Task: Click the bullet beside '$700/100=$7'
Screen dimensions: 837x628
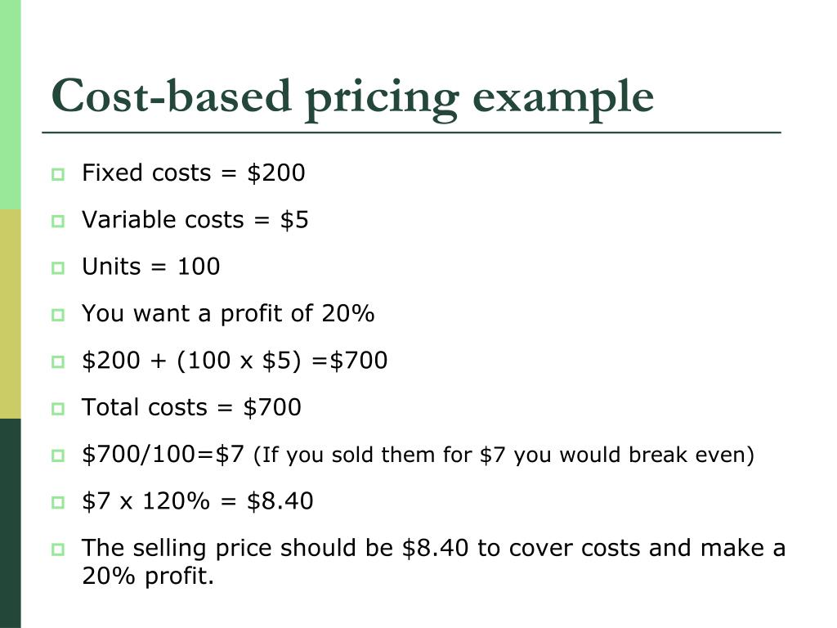Action: 58,455
